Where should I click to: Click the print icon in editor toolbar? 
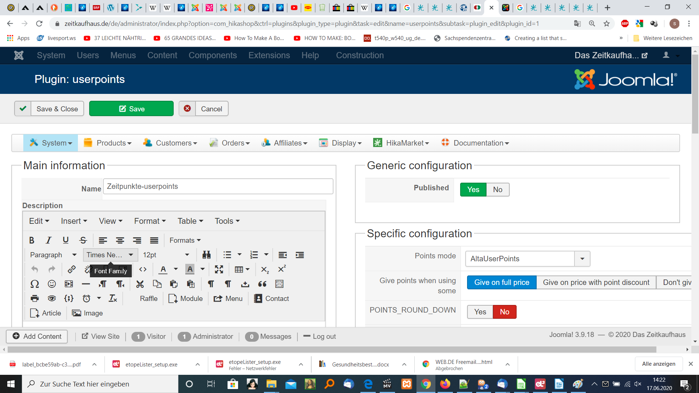coord(35,298)
